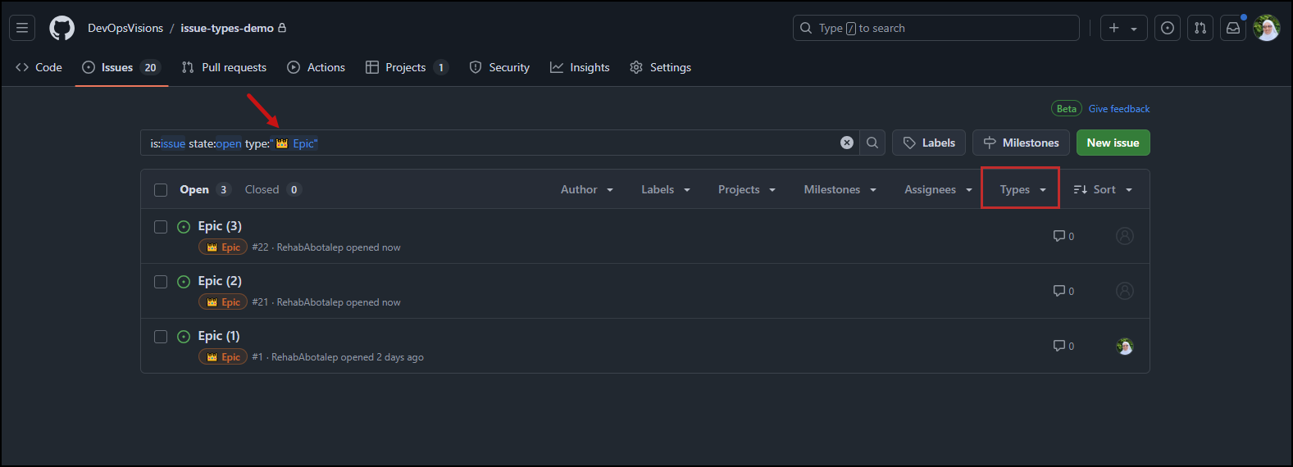This screenshot has width=1293, height=467.
Task: Open the Give feedback link
Action: point(1118,108)
